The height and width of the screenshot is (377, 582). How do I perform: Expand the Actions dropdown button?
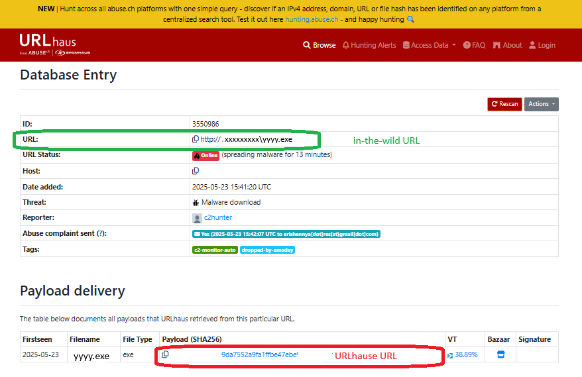coord(541,104)
